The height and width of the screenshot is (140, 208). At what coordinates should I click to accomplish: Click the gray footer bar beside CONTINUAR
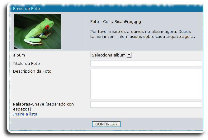(159, 124)
